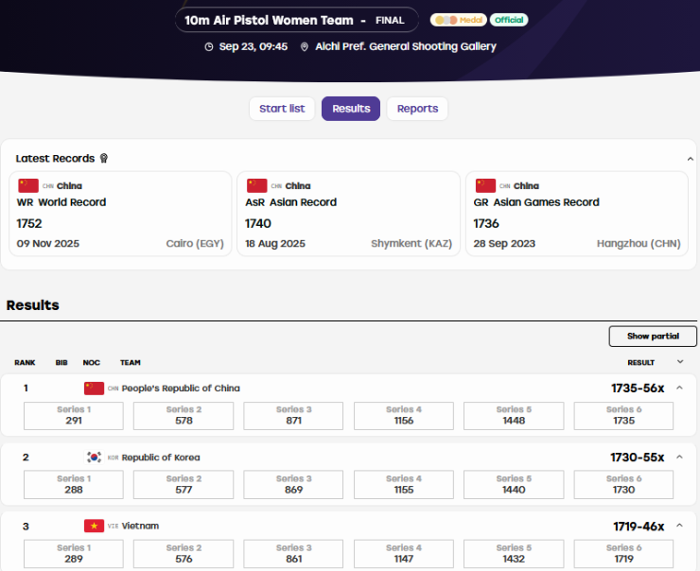
Task: Click the Republic of Korea team name
Action: click(161, 458)
